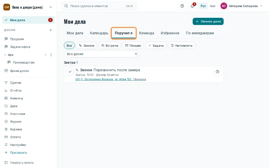The image size is (269, 168).
Task: Switch language to Рус
Action: [x=203, y=6]
